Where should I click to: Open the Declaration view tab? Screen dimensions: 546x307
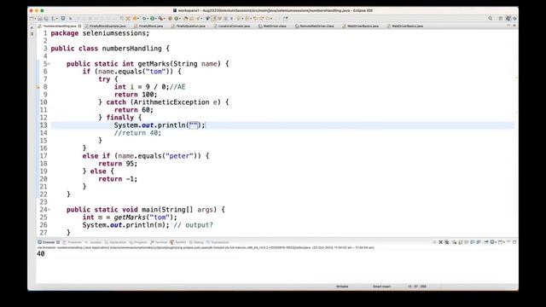(x=116, y=242)
